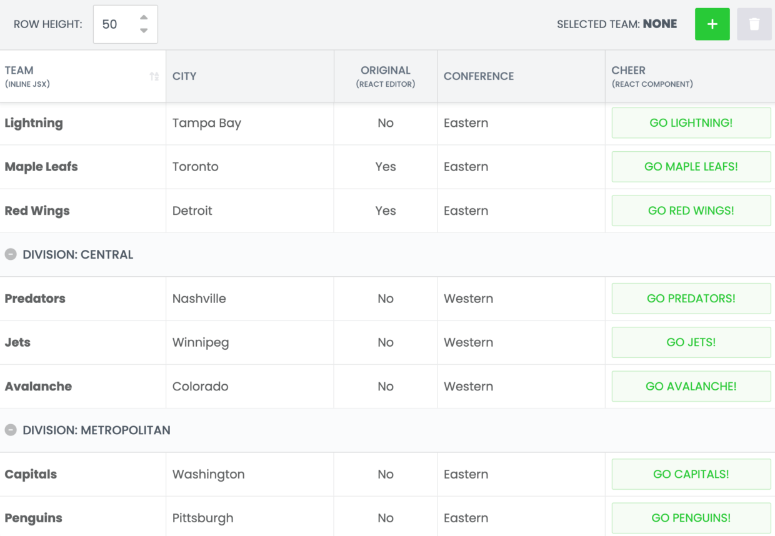Collapse the Division: Metropolitan group

tap(11, 430)
